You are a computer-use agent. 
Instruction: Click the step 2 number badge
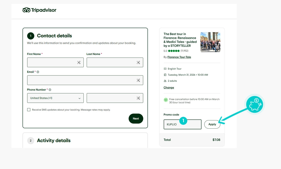tap(31, 141)
